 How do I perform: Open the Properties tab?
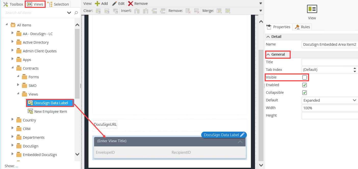278,27
